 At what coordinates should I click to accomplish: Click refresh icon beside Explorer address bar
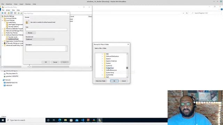point(187,13)
